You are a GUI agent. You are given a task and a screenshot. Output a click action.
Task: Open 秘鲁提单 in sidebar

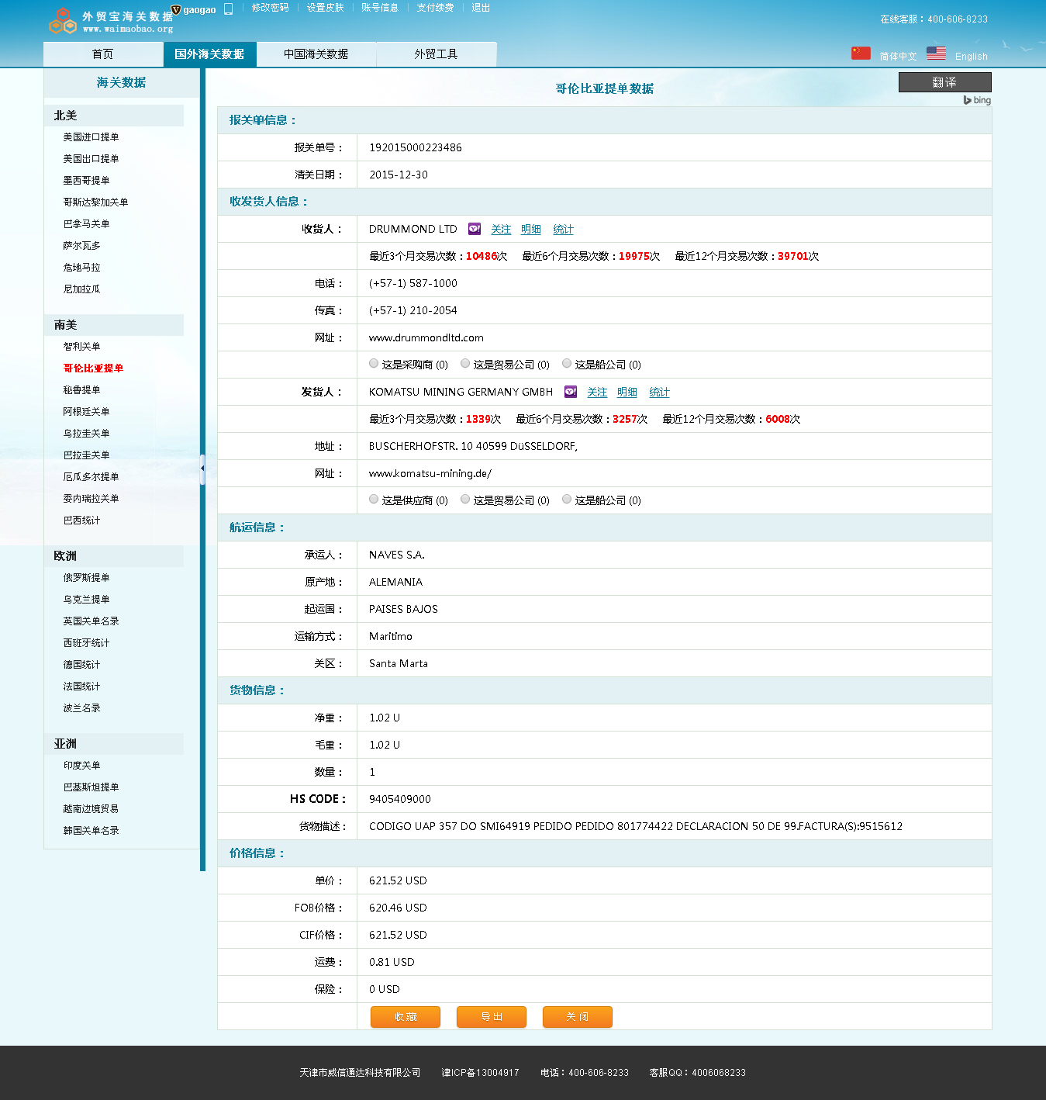click(x=81, y=390)
